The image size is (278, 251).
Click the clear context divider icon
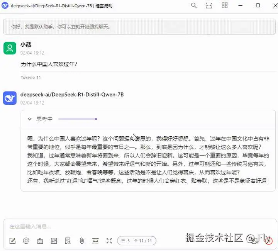tap(95, 241)
